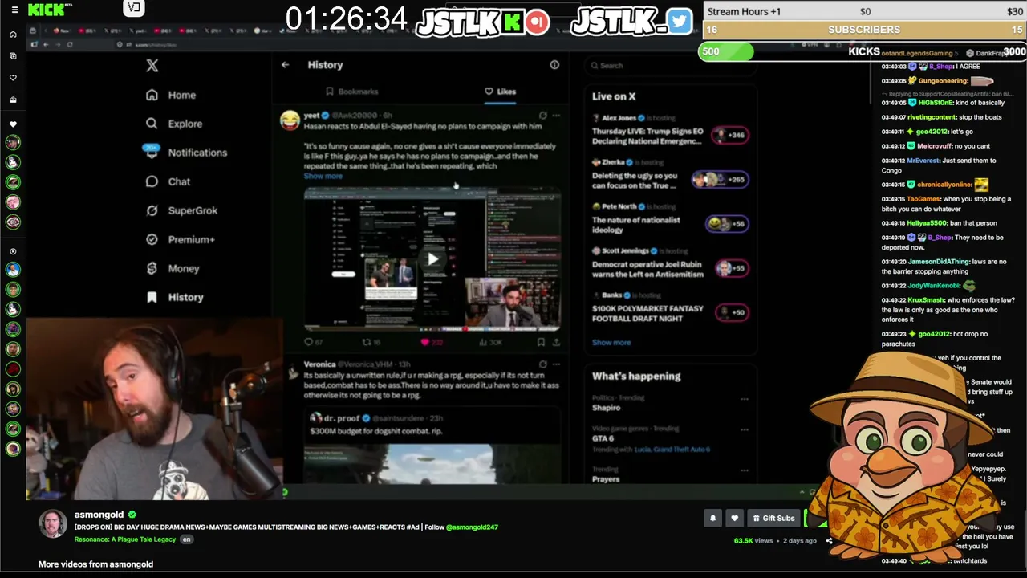This screenshot has height=578, width=1027.
Task: Follow the @asmongold247 link
Action: pyautogui.click(x=472, y=527)
